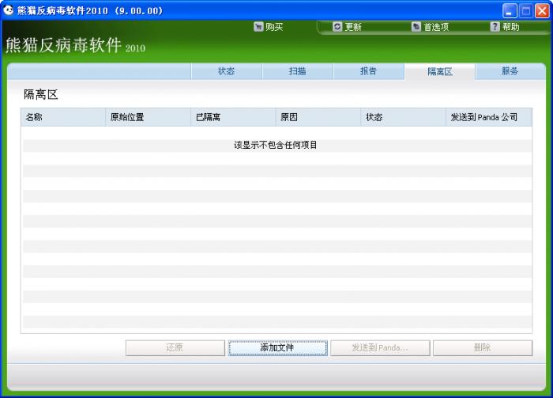
Task: Sort by 发送到 Panda 公司 column header
Action: click(x=489, y=117)
